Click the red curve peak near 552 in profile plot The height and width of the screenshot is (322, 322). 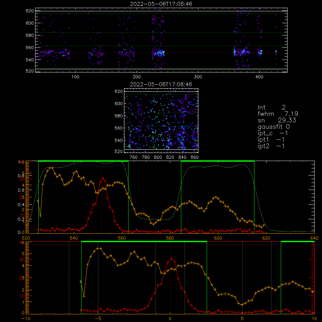(103, 178)
